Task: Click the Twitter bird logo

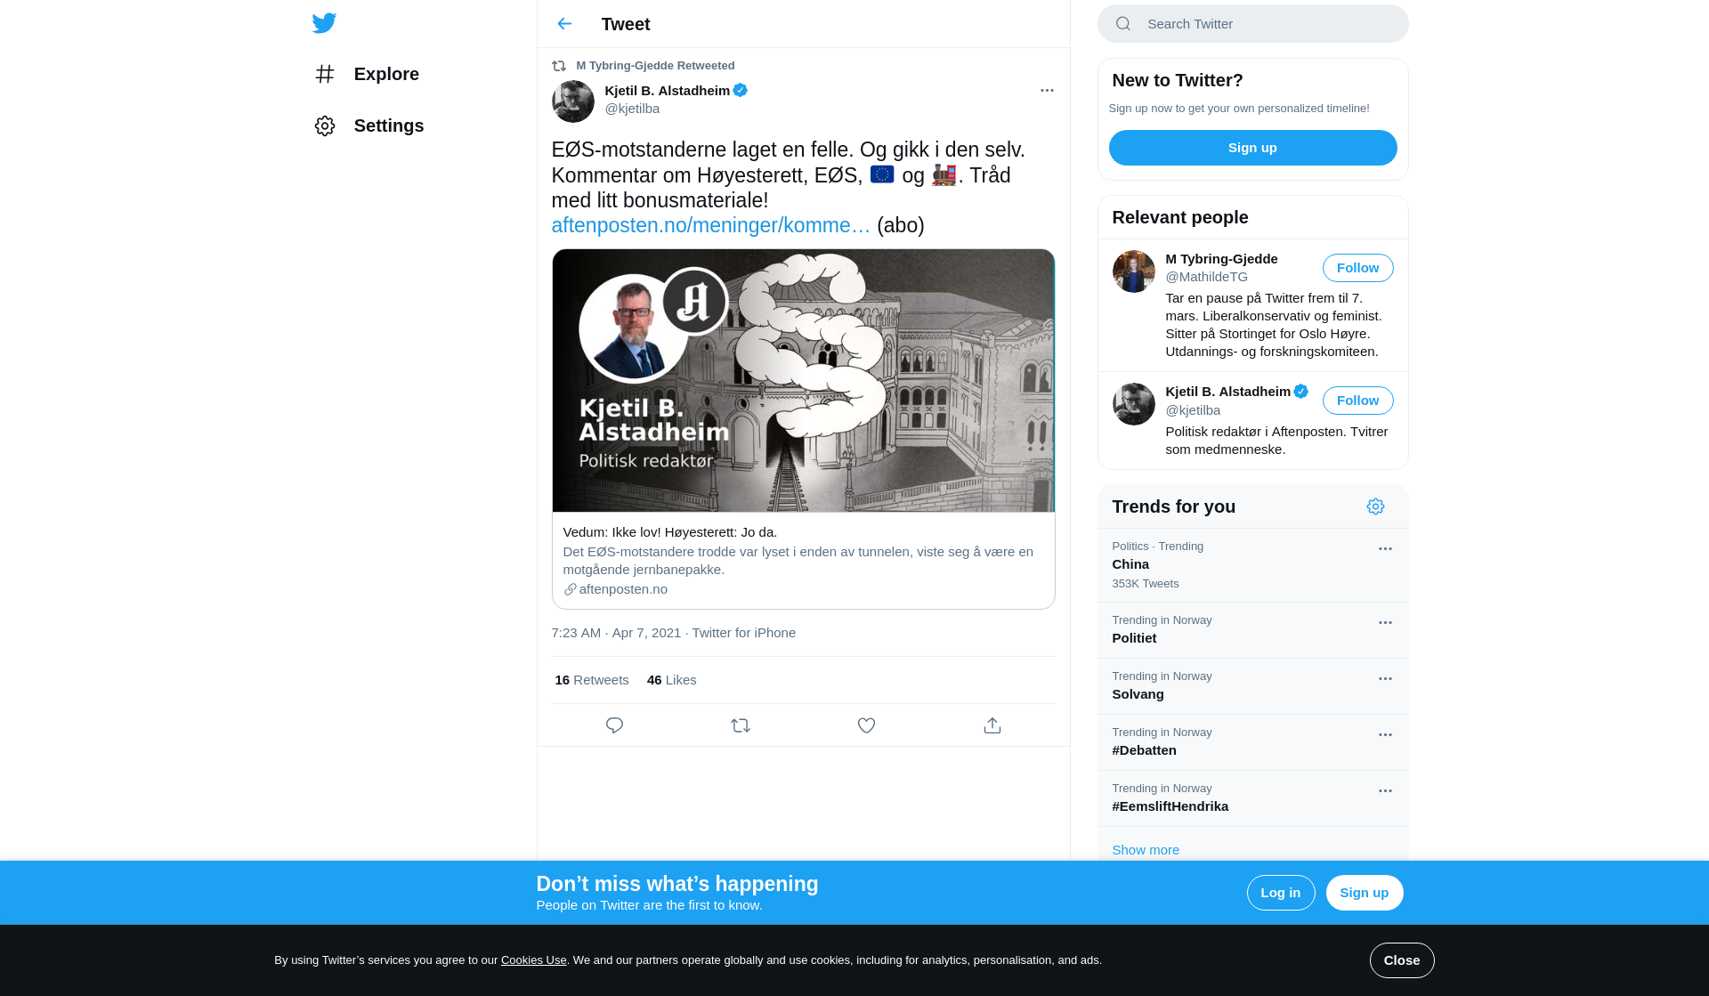Action: pyautogui.click(x=324, y=23)
